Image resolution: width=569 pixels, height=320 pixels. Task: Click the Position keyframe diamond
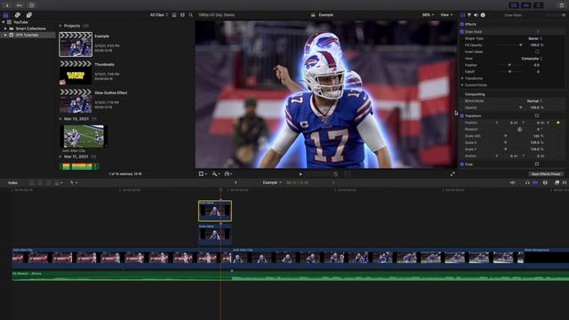pyautogui.click(x=558, y=123)
